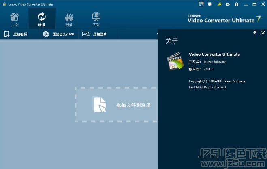
Task: Click the Leawo Software developer name
Action: click(x=215, y=62)
